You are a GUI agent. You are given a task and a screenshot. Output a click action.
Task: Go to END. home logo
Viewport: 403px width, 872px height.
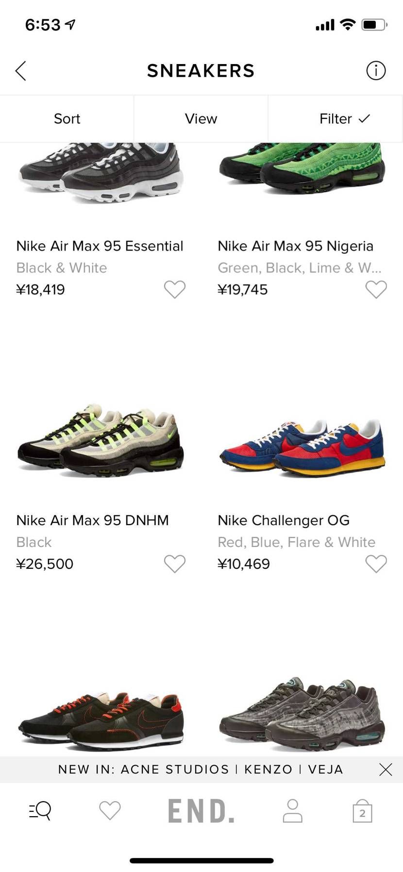click(x=201, y=811)
